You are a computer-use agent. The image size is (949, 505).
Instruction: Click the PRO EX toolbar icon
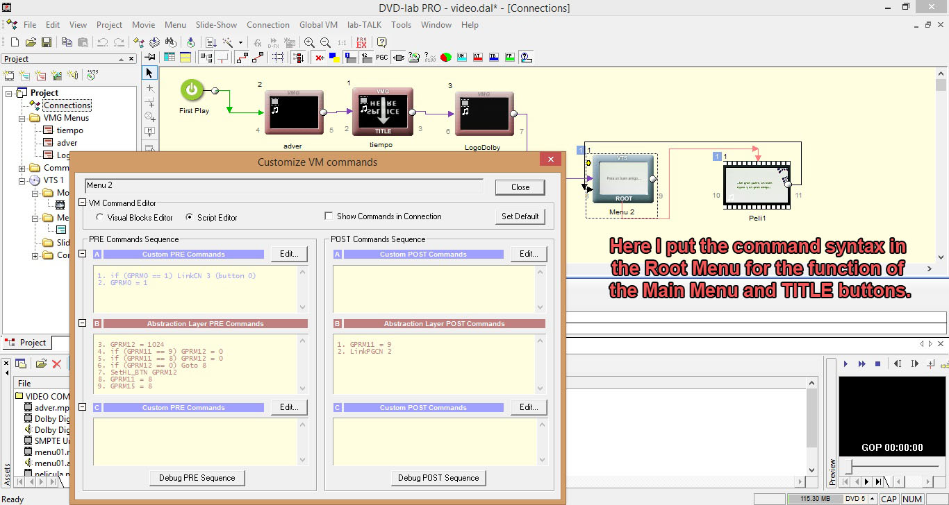click(361, 42)
